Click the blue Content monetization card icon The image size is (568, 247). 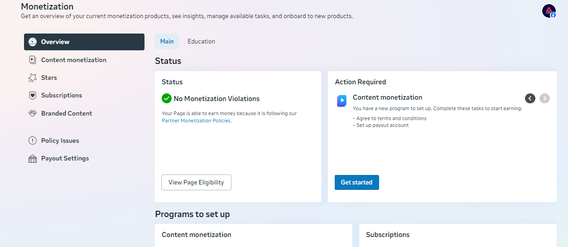(342, 101)
